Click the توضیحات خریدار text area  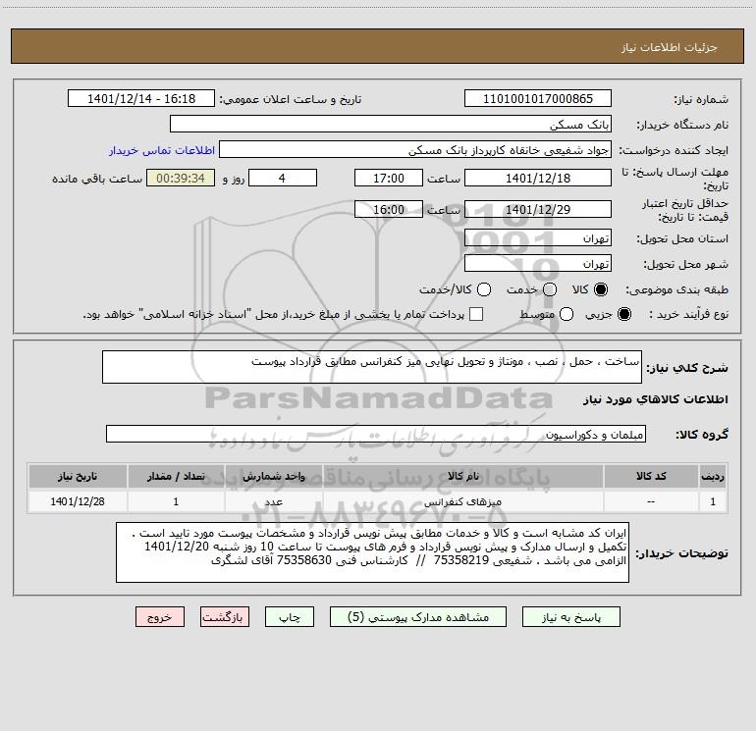[x=373, y=553]
